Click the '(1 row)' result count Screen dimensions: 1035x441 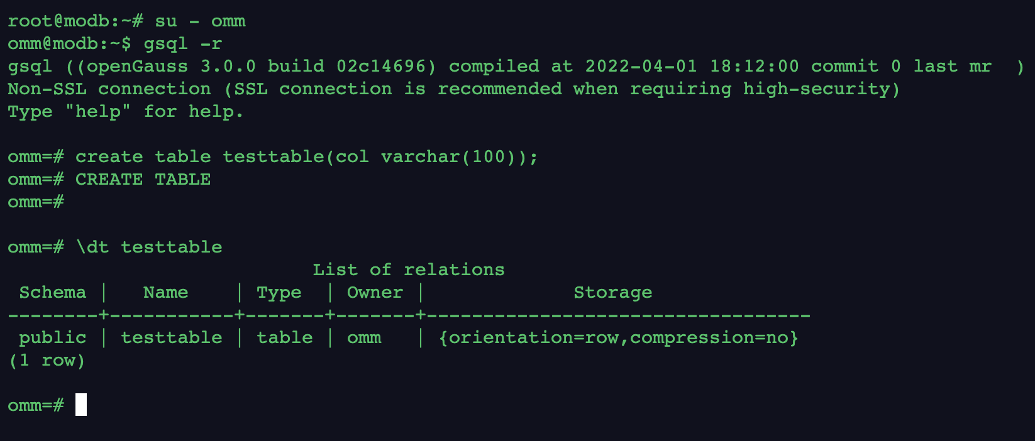coord(47,361)
